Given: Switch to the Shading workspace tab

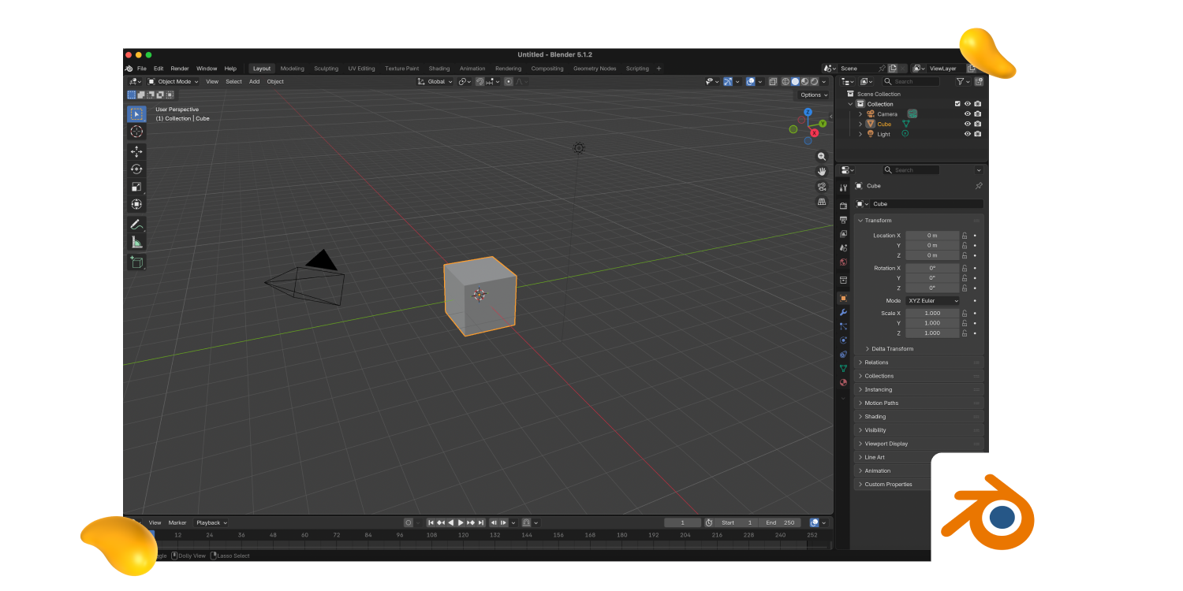Looking at the screenshot, I should point(439,69).
